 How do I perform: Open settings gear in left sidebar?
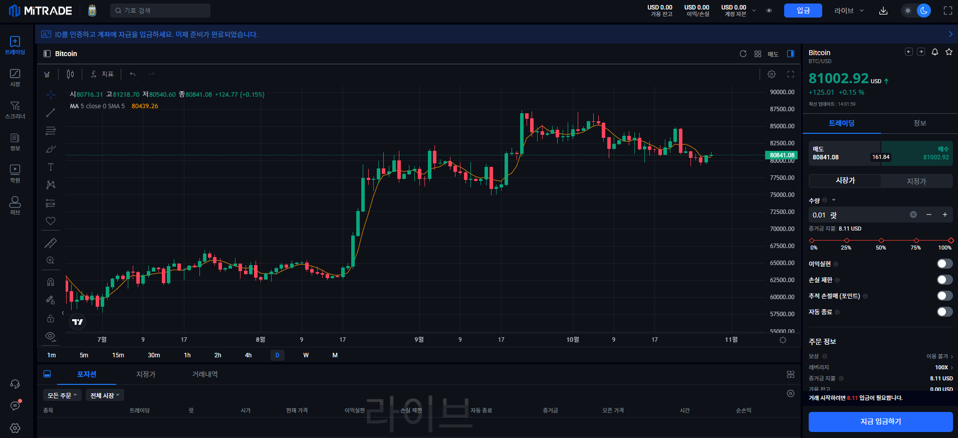pyautogui.click(x=15, y=428)
